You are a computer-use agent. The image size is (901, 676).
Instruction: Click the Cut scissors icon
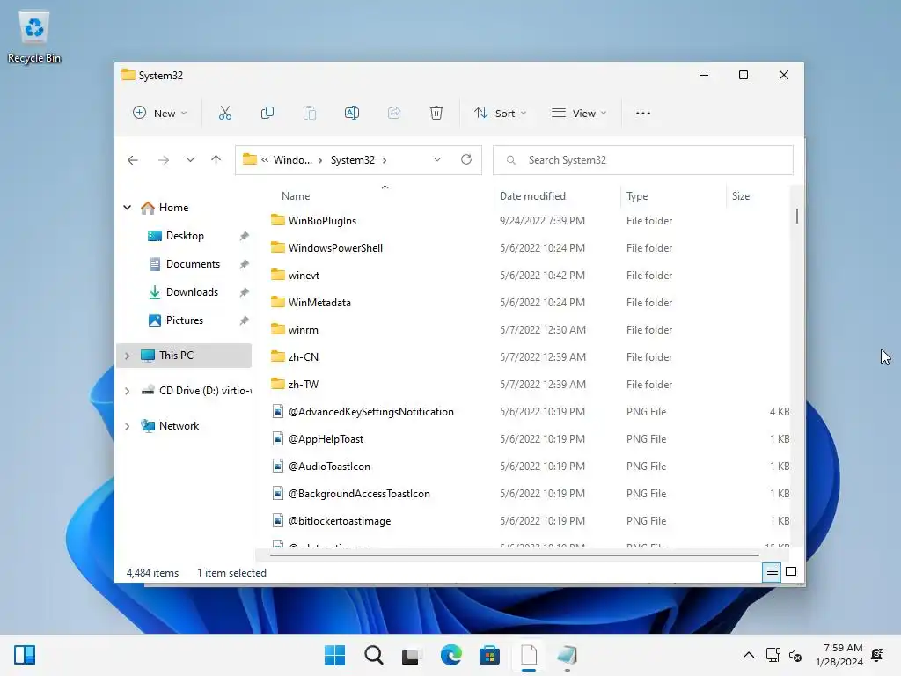224,114
